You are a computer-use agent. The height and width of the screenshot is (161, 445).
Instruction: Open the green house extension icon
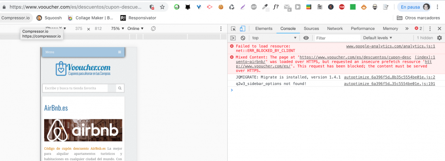click(x=177, y=7)
